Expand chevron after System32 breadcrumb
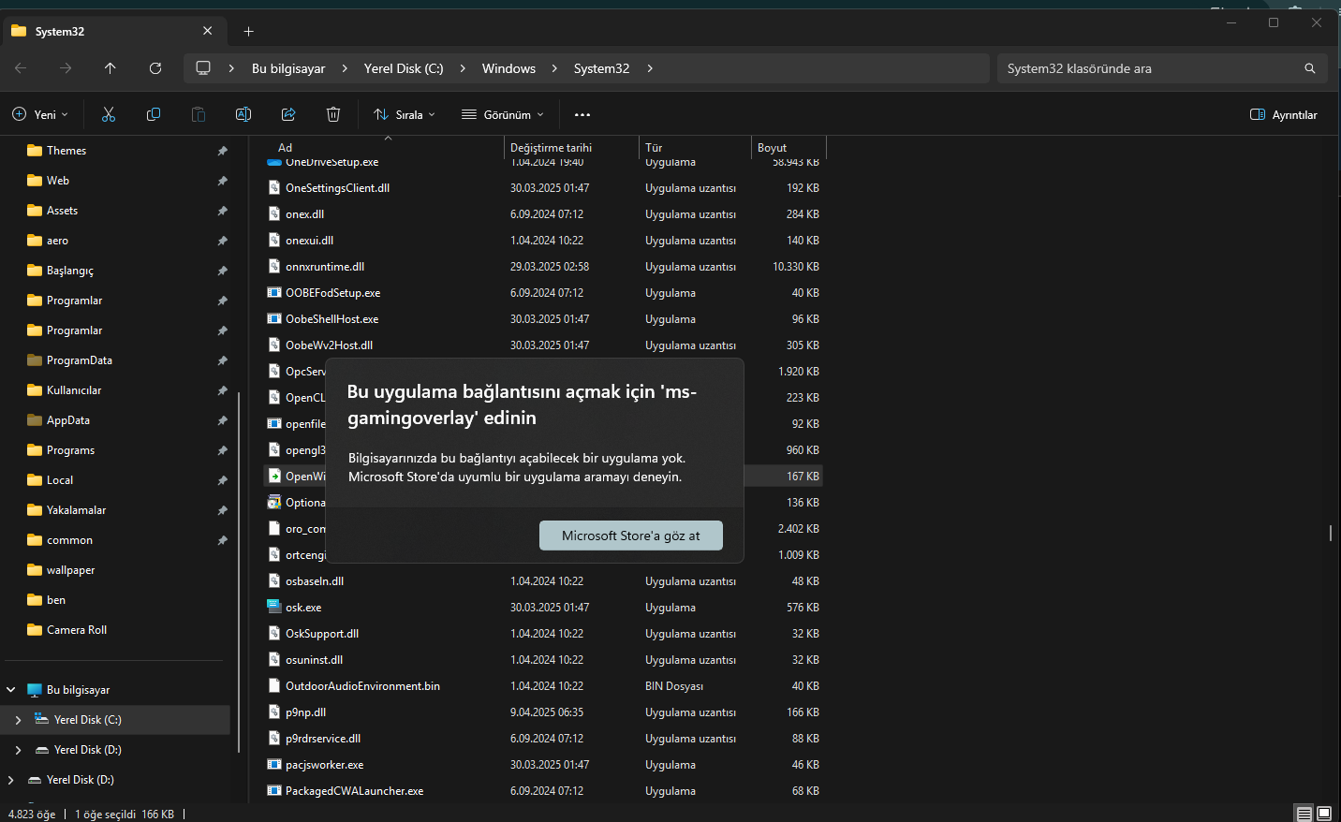The image size is (1341, 822). [x=650, y=68]
